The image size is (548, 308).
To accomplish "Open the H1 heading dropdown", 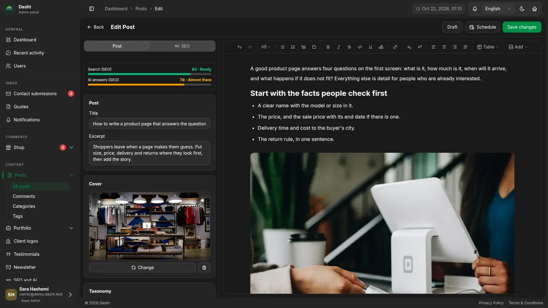I will click(x=266, y=47).
